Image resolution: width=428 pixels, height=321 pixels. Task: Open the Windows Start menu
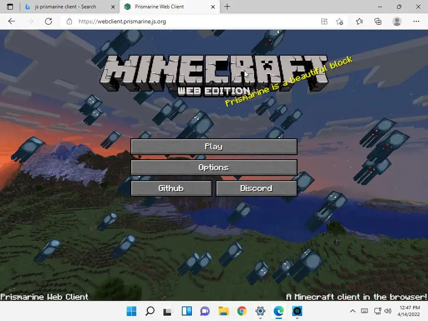[x=131, y=311]
